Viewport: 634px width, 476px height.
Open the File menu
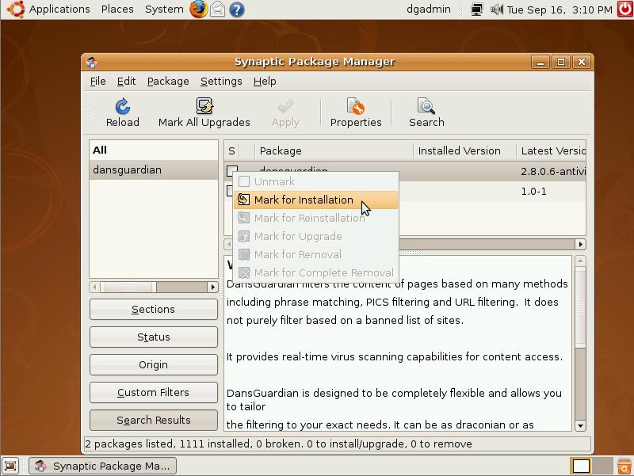tap(97, 82)
